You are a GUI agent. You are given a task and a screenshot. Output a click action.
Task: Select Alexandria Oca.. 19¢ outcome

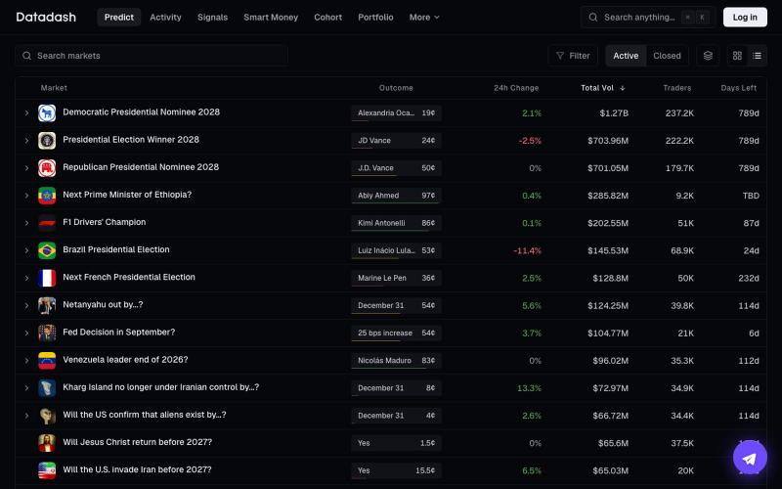(x=396, y=113)
